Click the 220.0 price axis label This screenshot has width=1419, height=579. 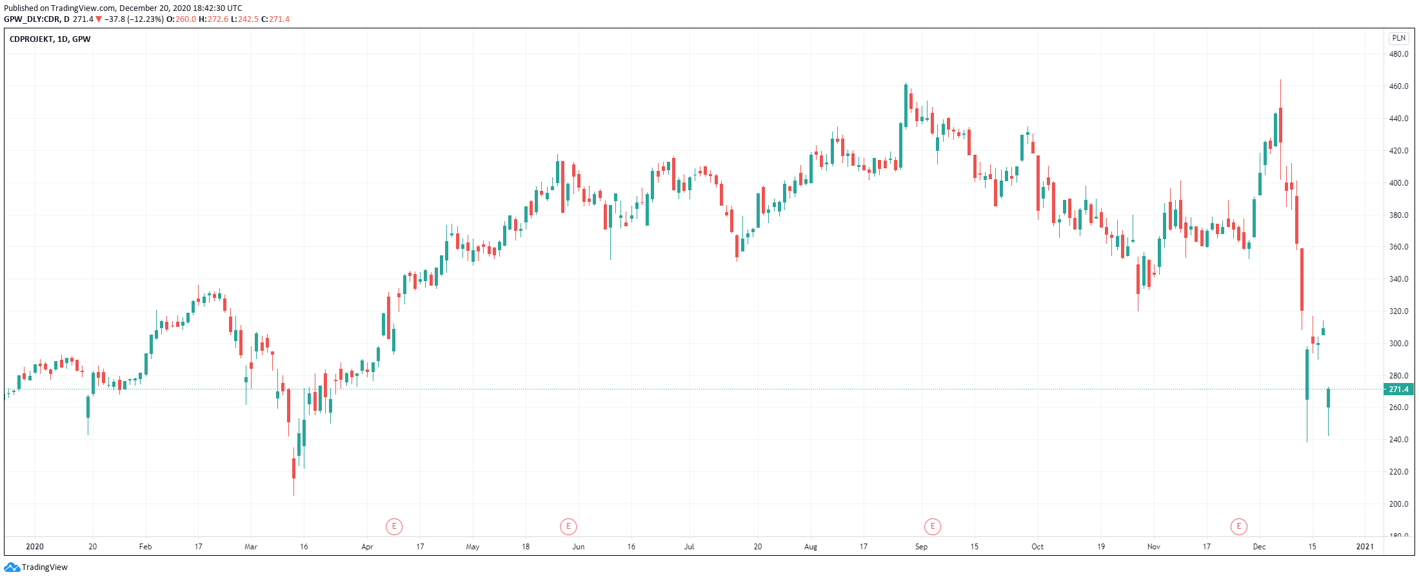pos(1398,472)
